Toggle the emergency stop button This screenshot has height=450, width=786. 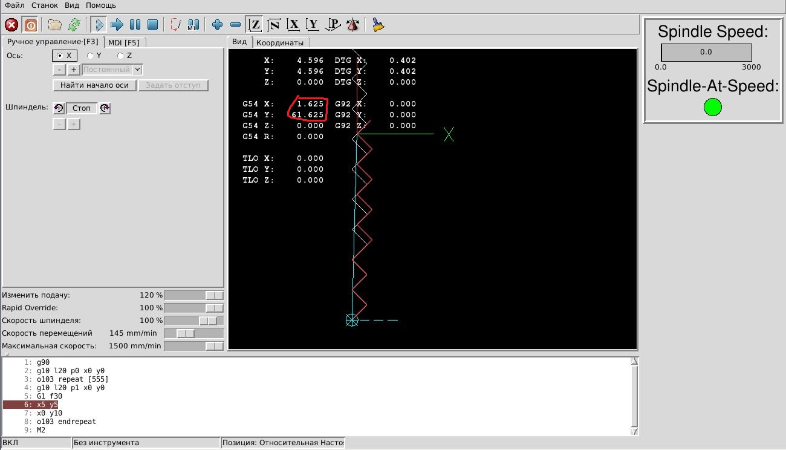tap(11, 25)
